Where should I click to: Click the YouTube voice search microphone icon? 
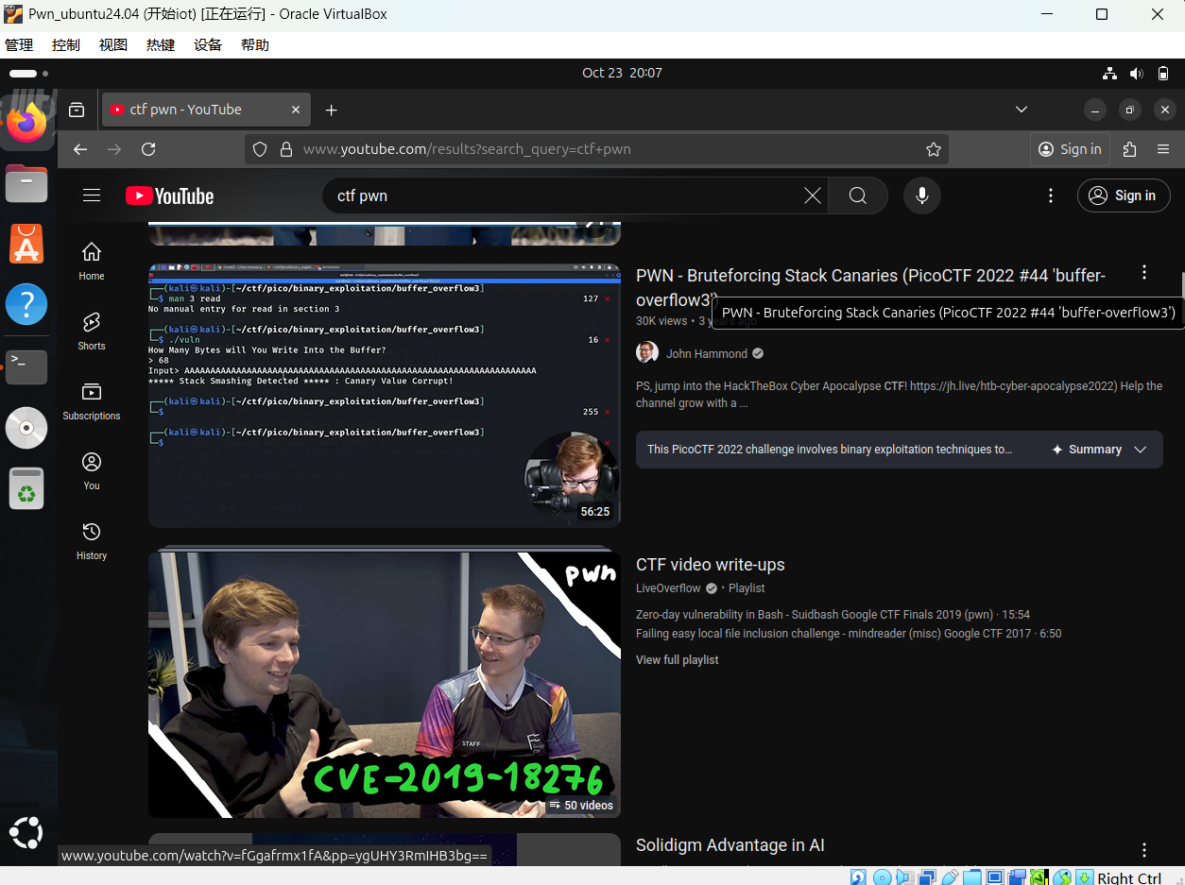921,196
